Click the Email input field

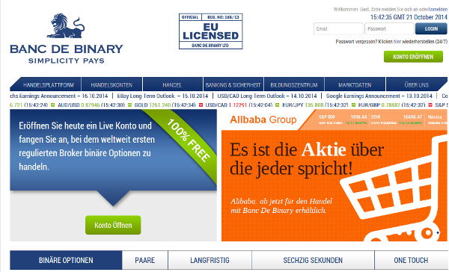click(338, 29)
